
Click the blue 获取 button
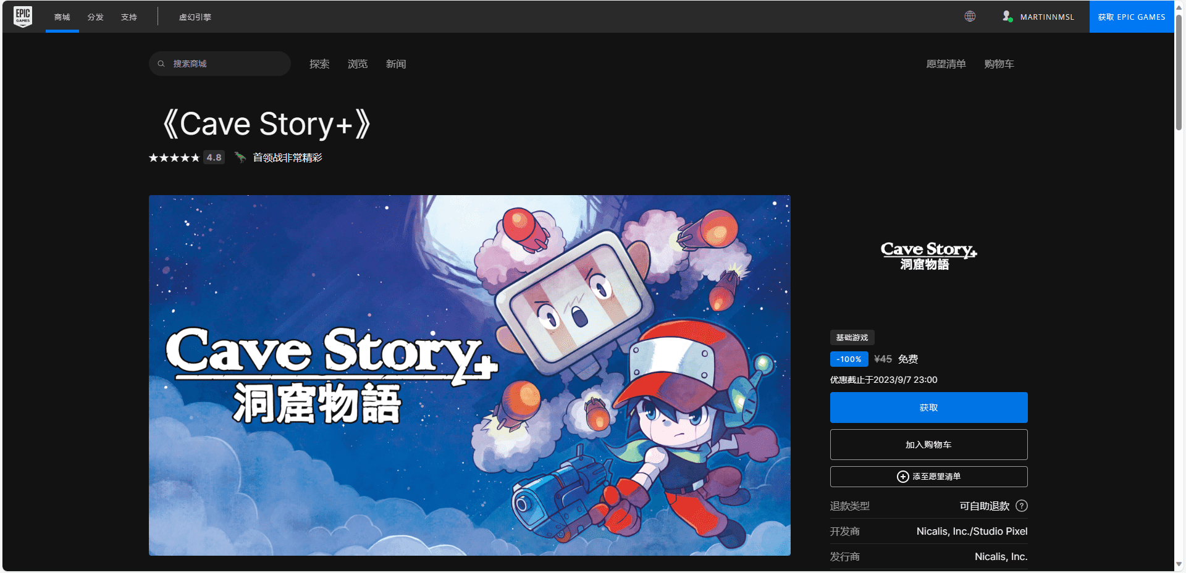(928, 408)
